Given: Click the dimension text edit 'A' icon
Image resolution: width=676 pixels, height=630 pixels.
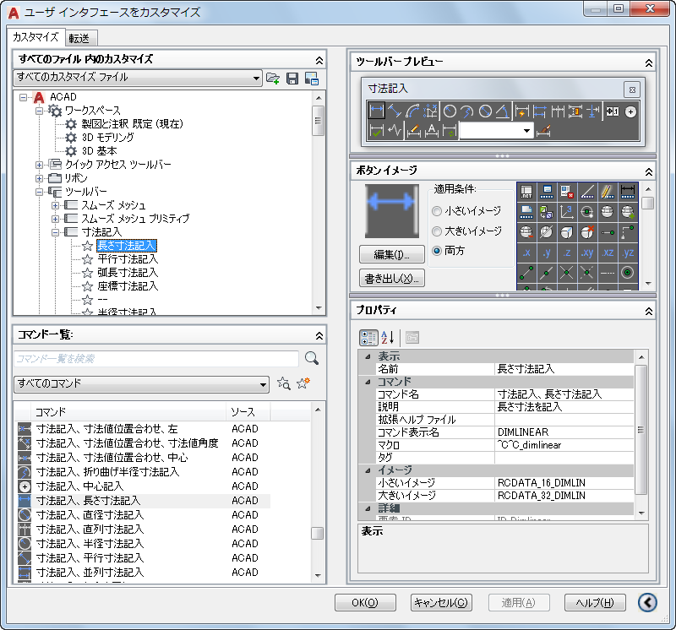Looking at the screenshot, I should pos(432,131).
